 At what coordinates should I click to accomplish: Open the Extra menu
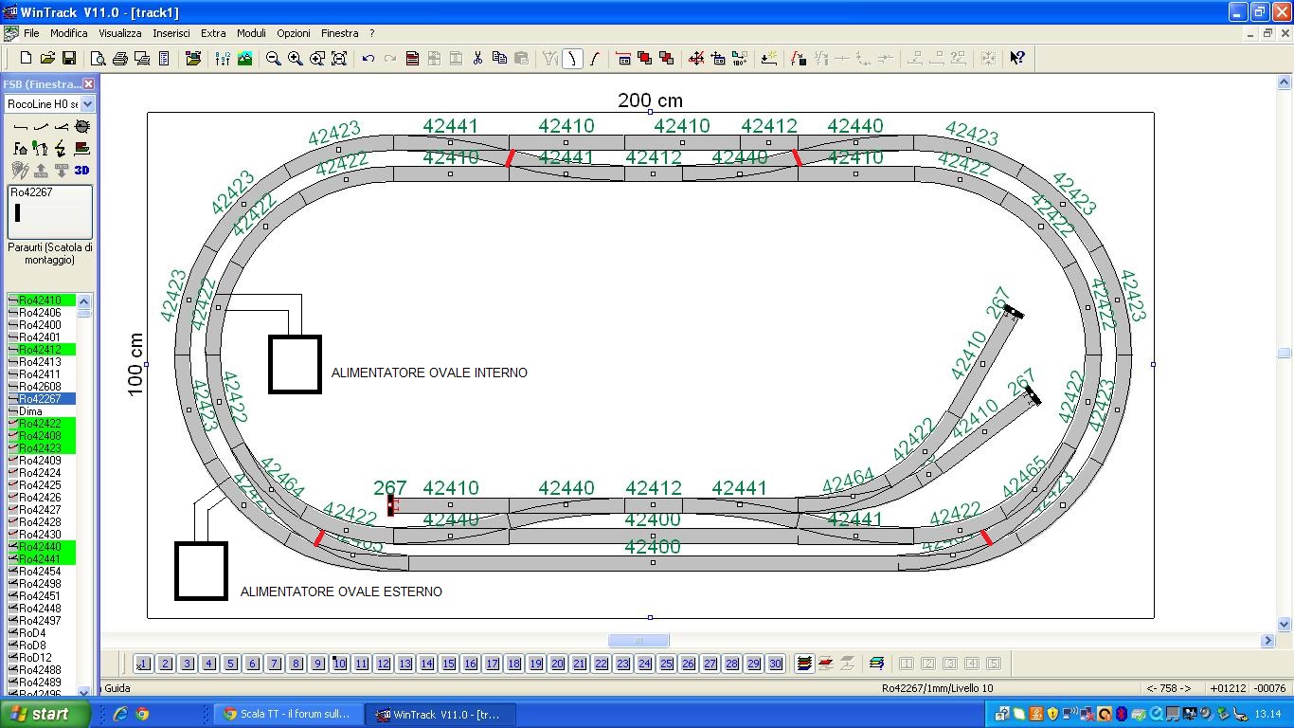click(213, 33)
